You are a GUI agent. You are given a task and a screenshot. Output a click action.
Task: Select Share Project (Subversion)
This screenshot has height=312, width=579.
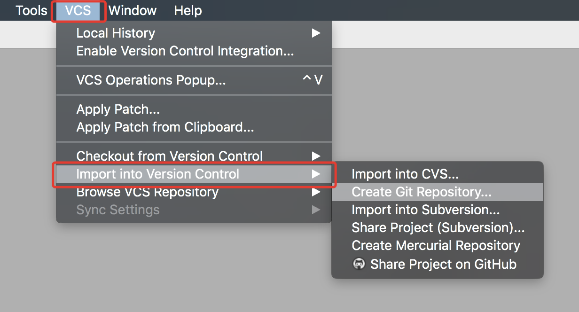point(438,227)
